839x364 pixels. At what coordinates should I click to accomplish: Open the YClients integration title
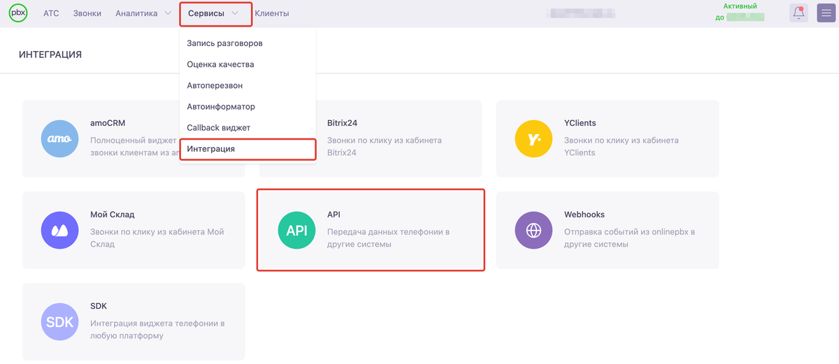tap(580, 123)
